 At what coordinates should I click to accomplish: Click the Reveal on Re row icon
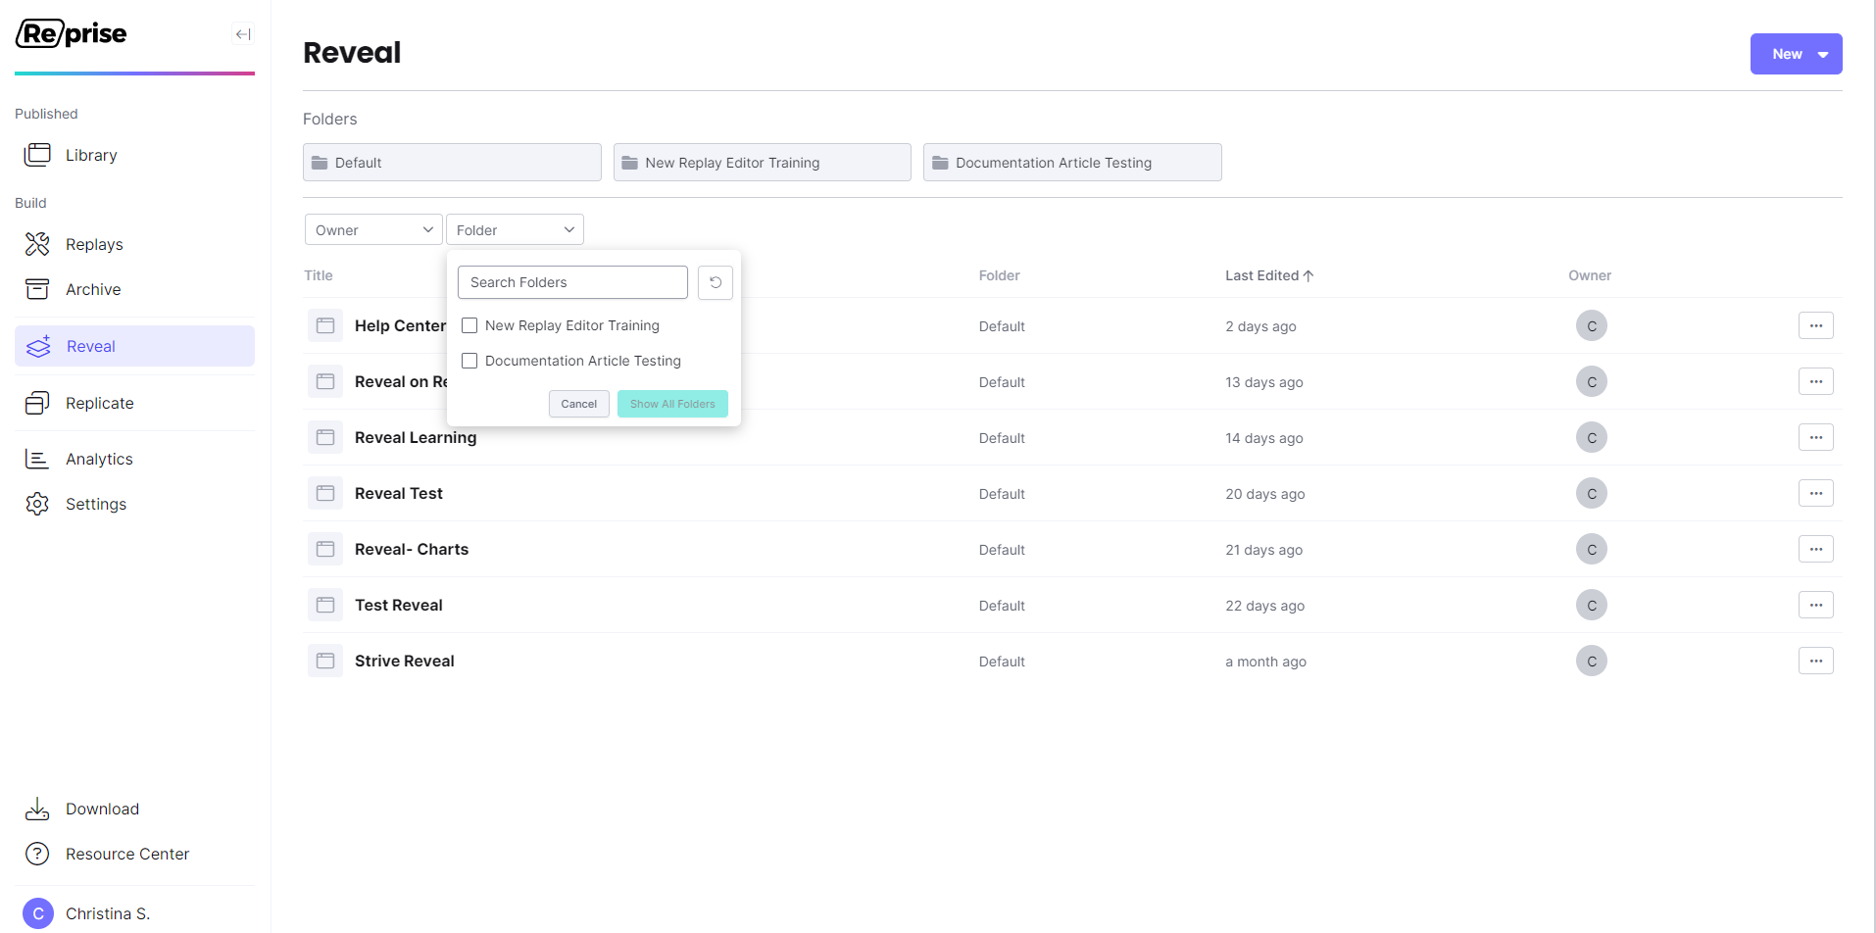coord(325,381)
